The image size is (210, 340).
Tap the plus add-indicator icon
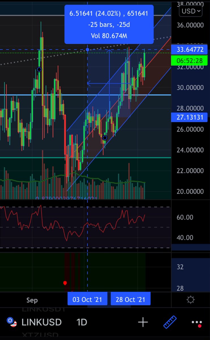coord(143,322)
